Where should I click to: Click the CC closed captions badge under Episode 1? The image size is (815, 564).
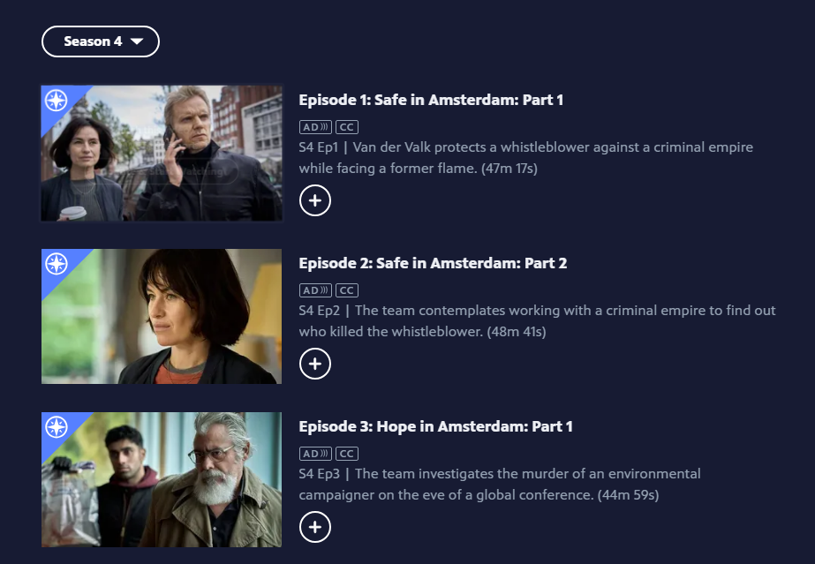[347, 127]
